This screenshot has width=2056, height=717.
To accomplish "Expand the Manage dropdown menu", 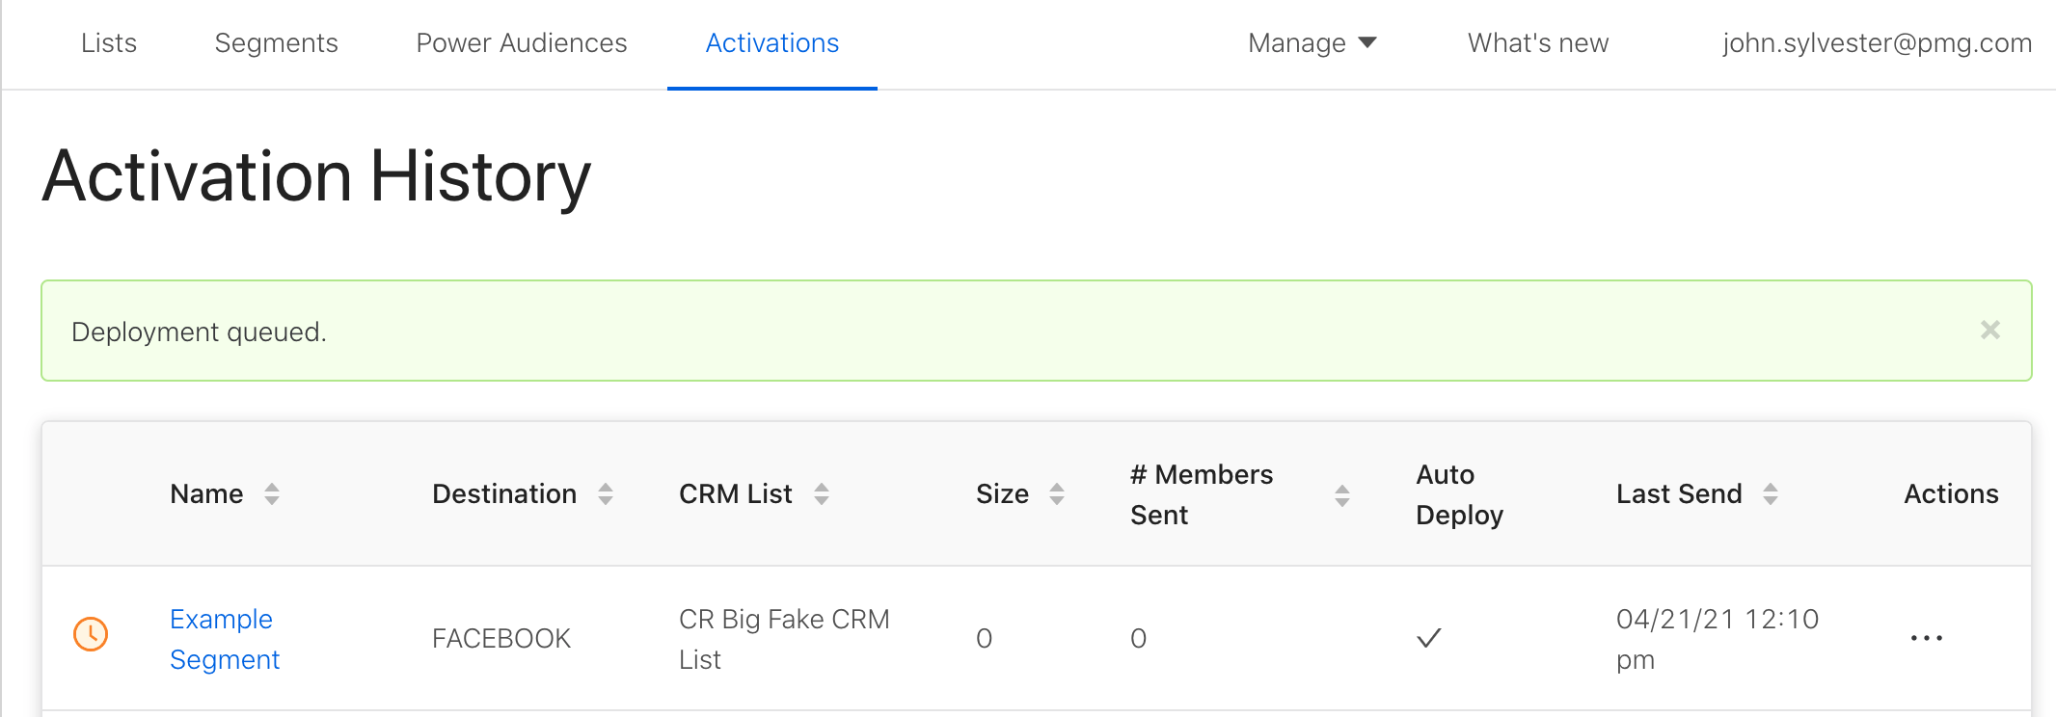I will [1297, 43].
